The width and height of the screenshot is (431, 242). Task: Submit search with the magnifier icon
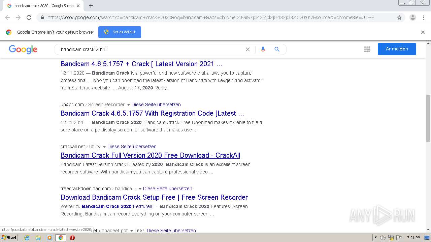[x=277, y=49]
